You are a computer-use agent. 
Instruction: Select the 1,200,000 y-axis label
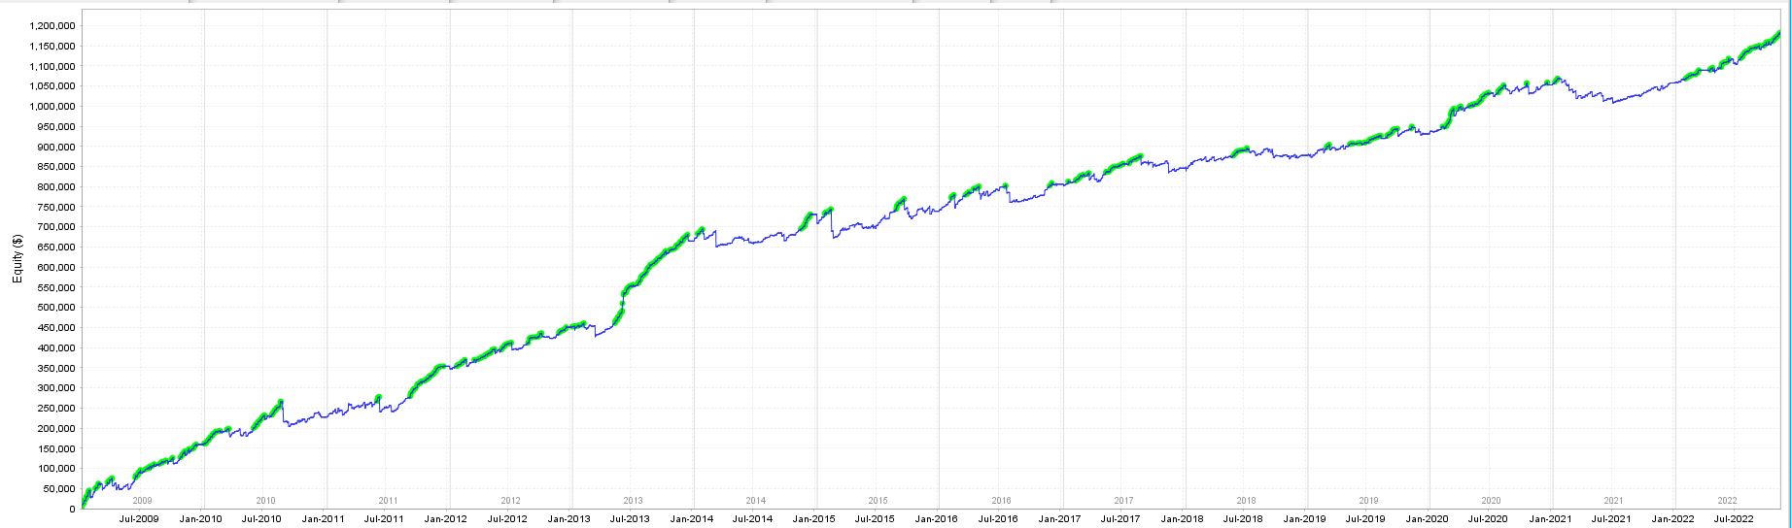(52, 25)
